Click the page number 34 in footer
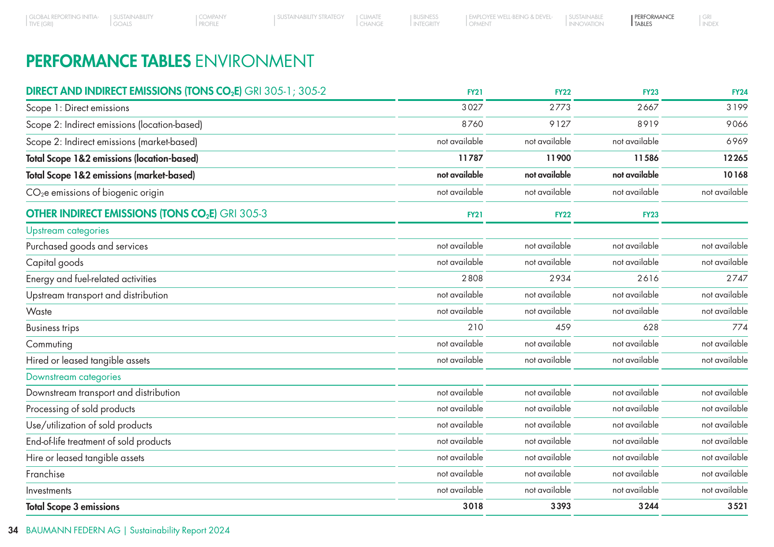774x547 pixels. 13,530
